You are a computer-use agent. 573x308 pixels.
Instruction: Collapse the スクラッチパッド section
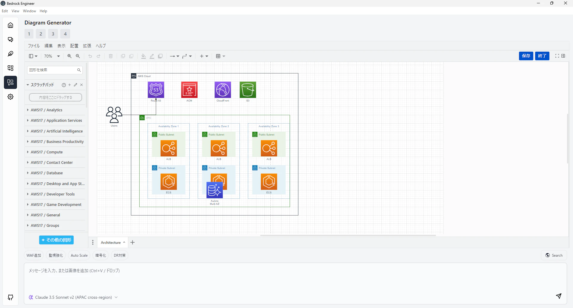(x=40, y=85)
